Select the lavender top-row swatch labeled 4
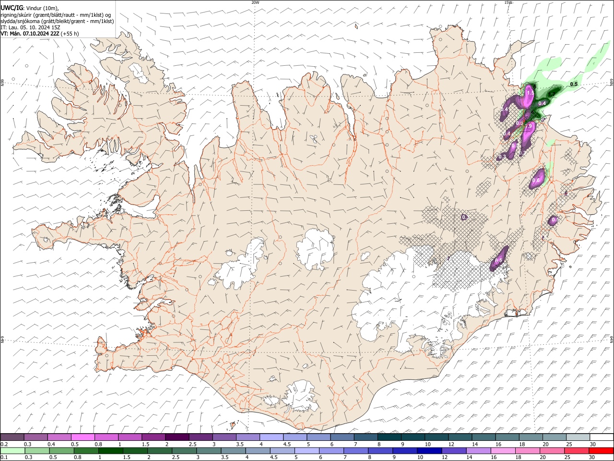 pyautogui.click(x=271, y=437)
